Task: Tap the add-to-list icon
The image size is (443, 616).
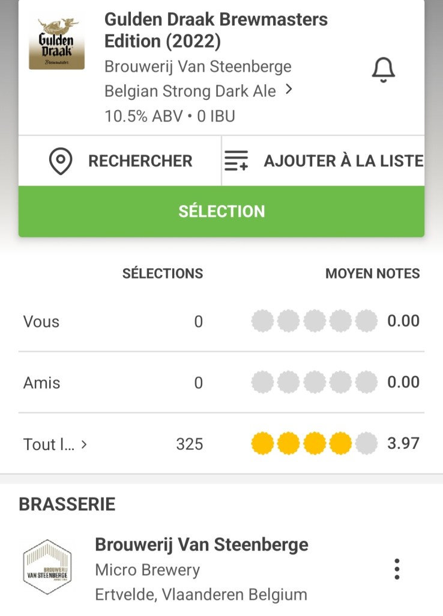Action: [x=236, y=161]
